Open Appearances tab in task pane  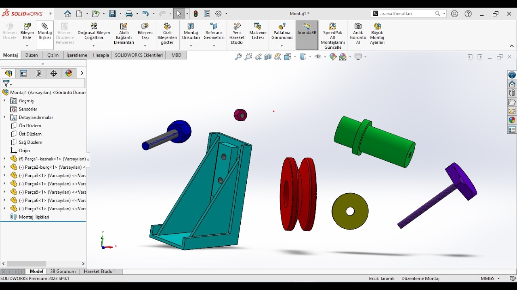point(512,120)
